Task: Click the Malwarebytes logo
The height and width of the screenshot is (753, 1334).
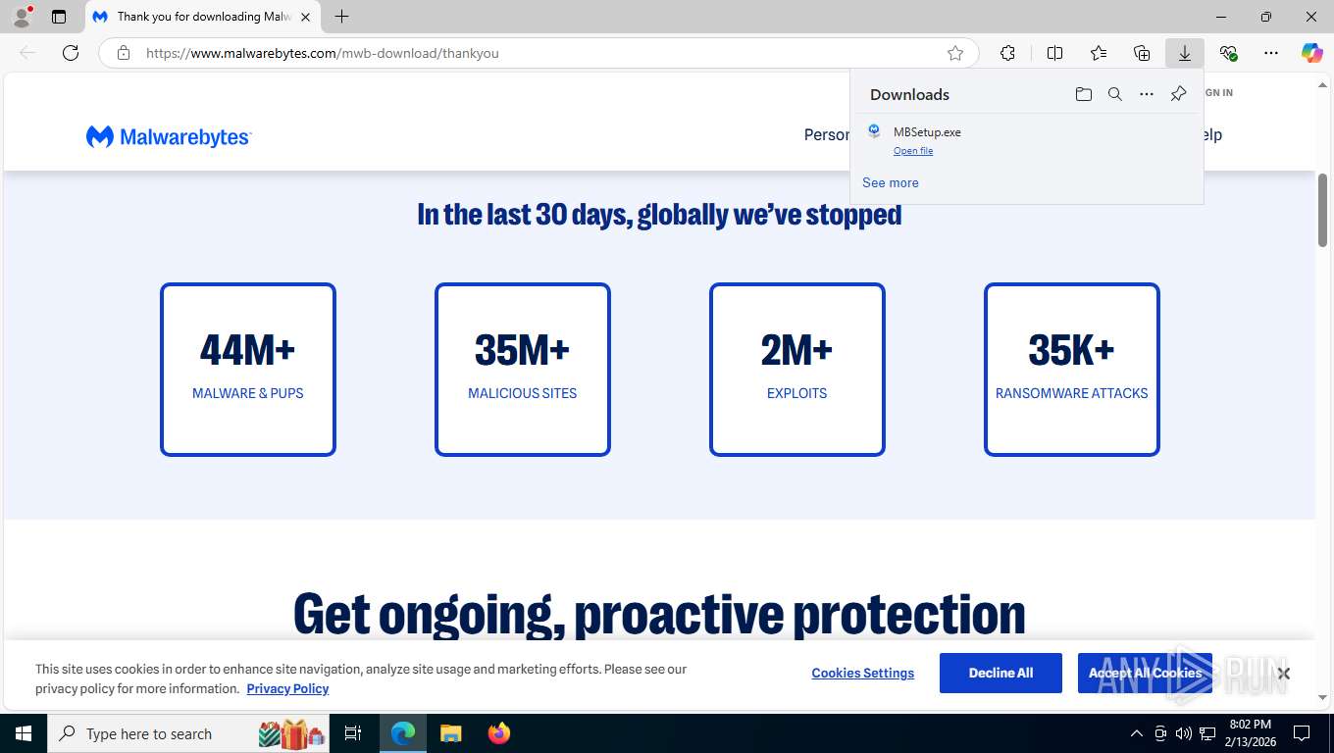Action: coord(169,137)
